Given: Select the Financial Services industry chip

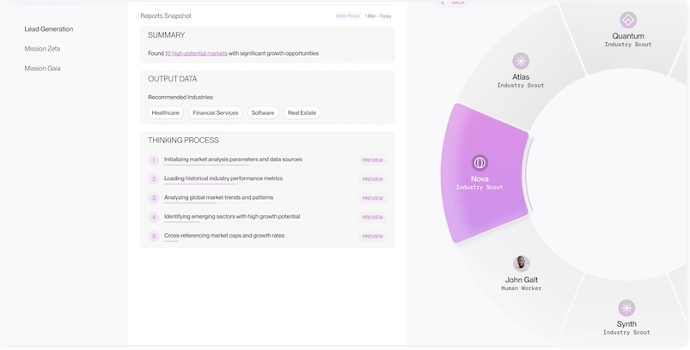Looking at the screenshot, I should [x=215, y=113].
